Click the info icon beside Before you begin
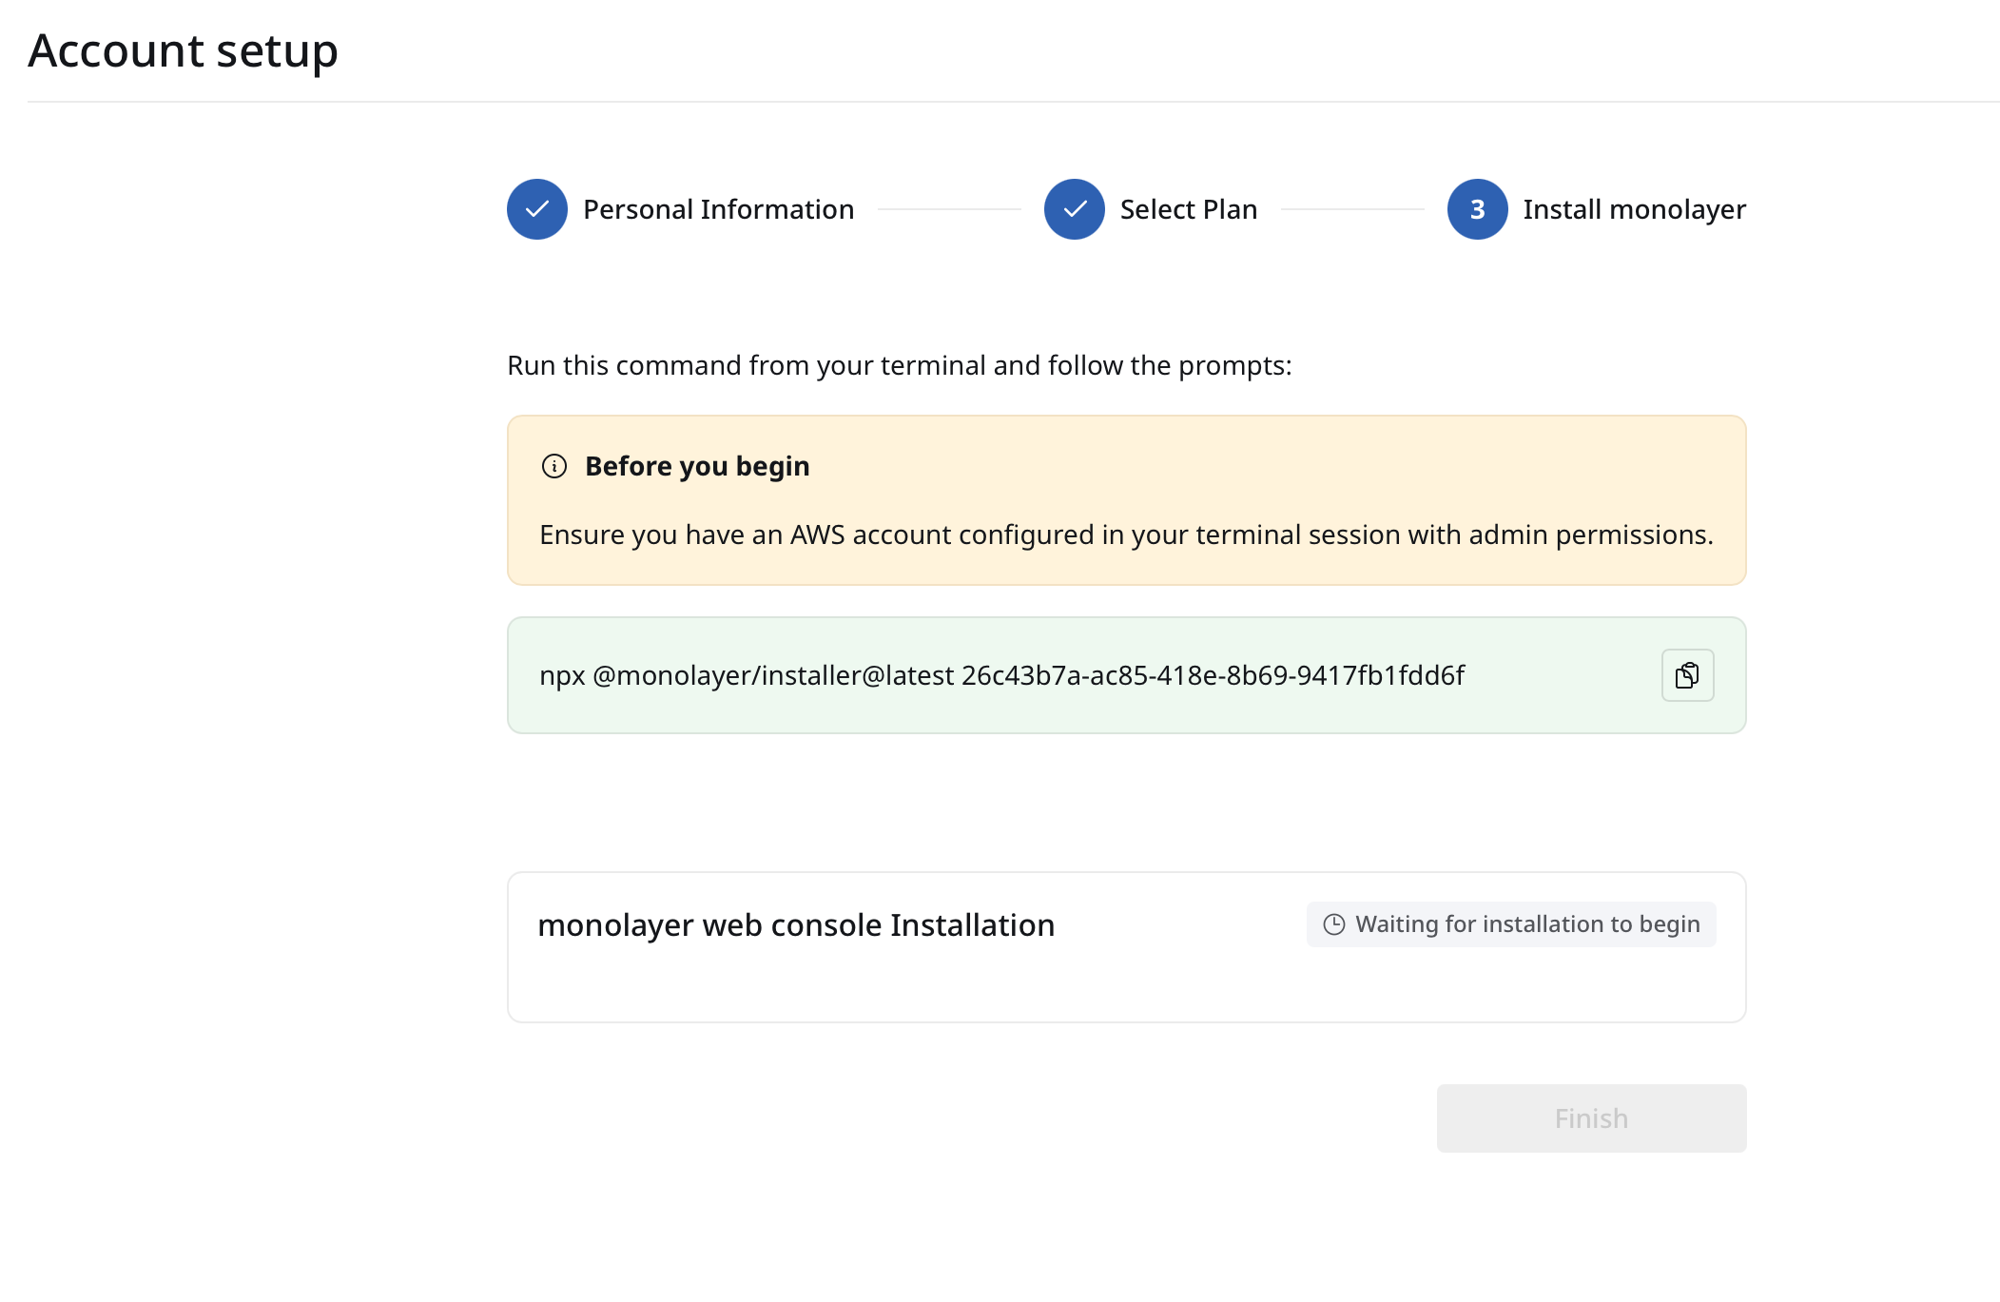The height and width of the screenshot is (1302, 2000). coord(554,466)
